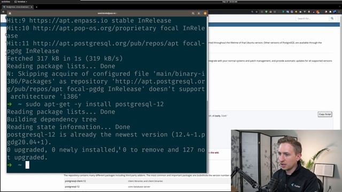
Task: Click the orange extension icon in browser toolbar
Action: pyautogui.click(x=318, y=12)
